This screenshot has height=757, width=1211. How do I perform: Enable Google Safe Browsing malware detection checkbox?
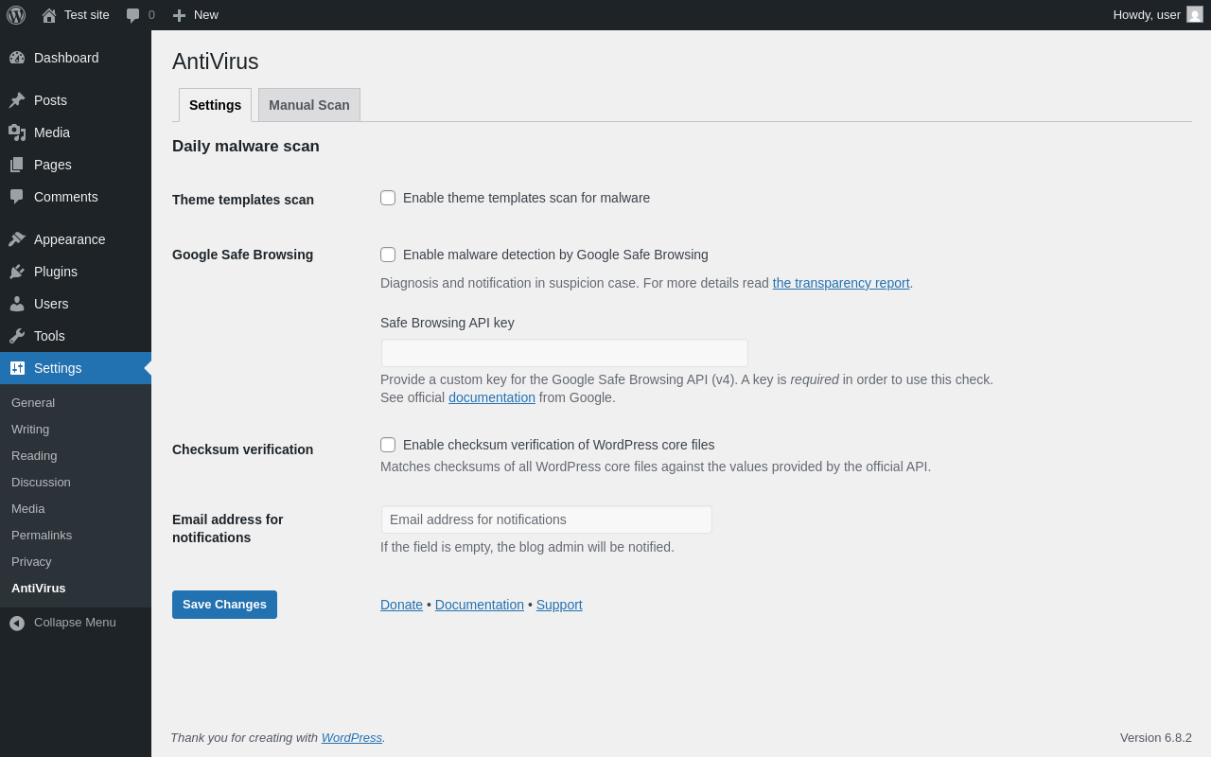coord(388,255)
